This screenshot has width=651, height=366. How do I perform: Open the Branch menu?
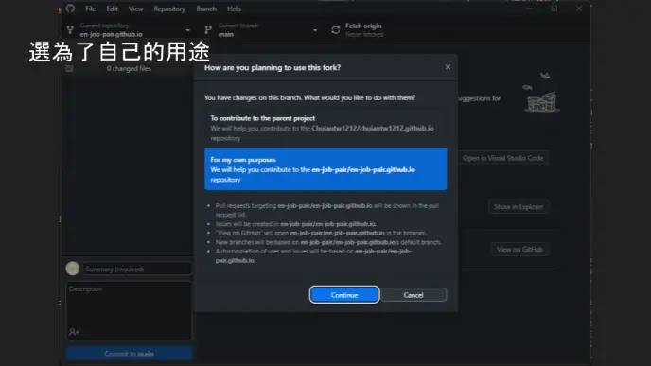pyautogui.click(x=206, y=9)
